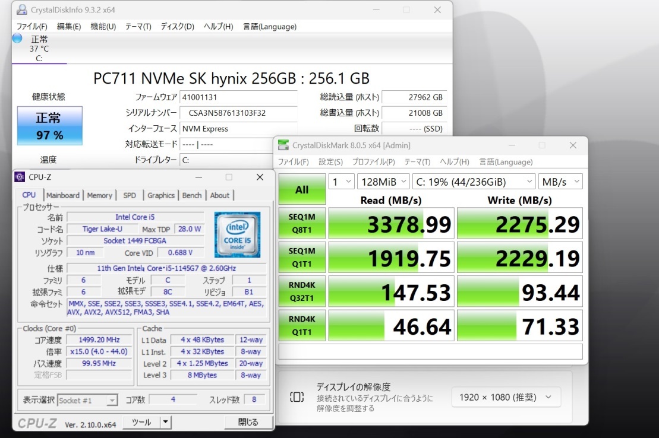Switch to the About tab in CPU-Z

(220, 195)
